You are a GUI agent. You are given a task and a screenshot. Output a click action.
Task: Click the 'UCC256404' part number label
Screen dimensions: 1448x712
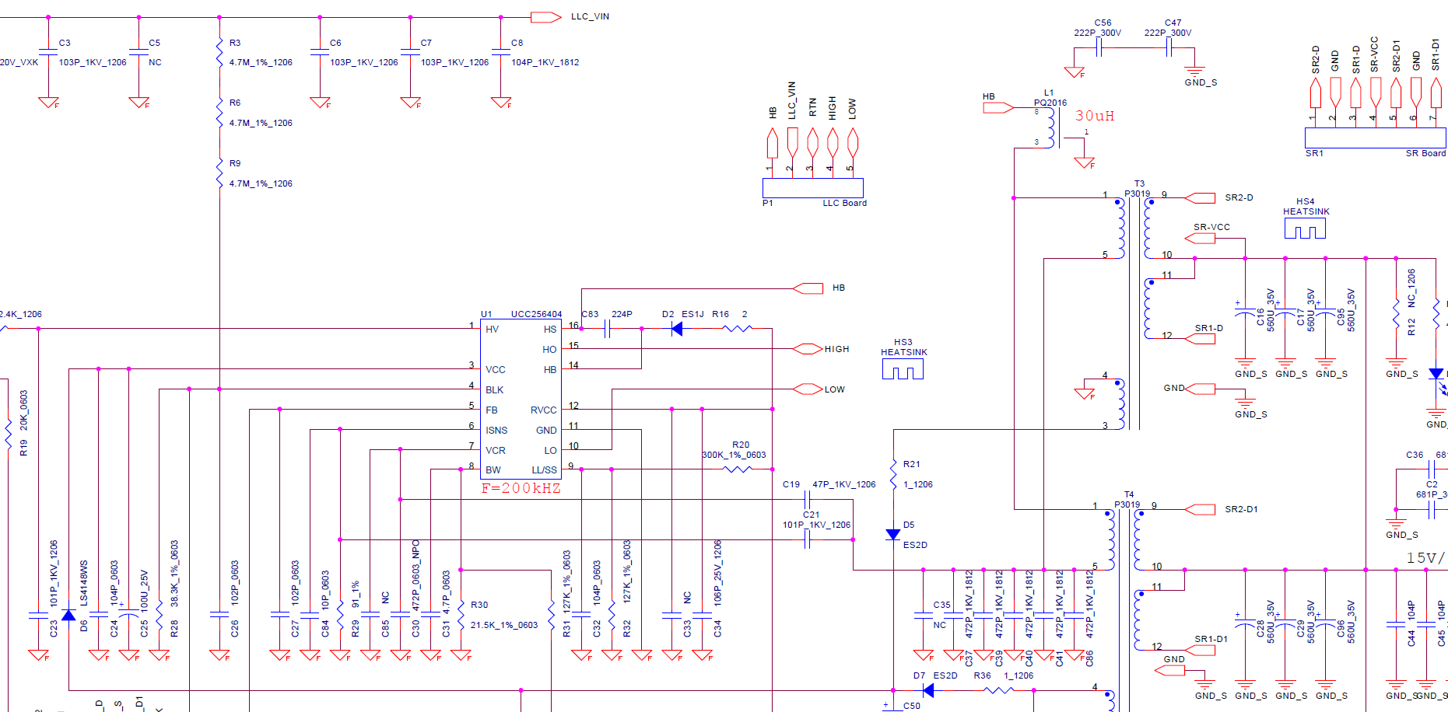(536, 314)
